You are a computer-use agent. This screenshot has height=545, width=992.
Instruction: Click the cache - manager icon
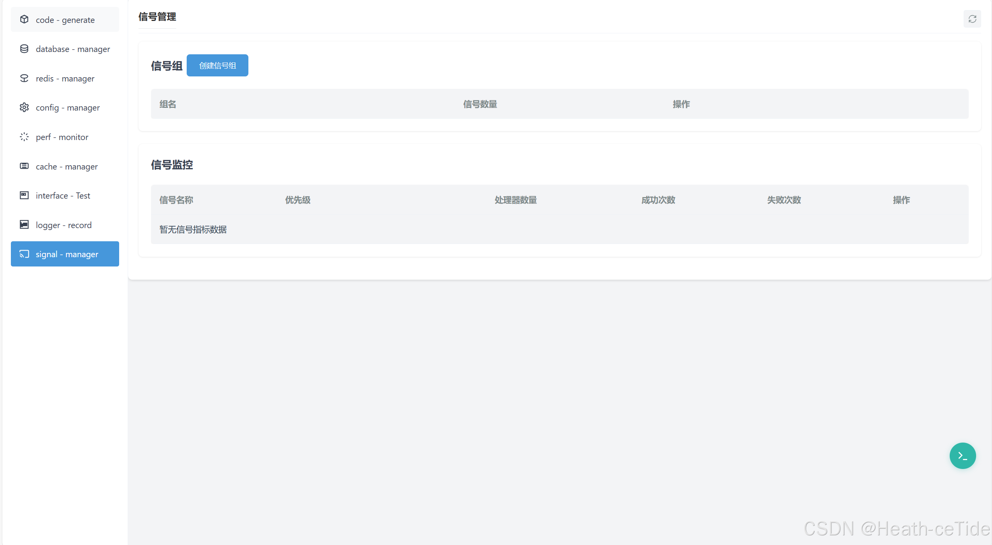tap(24, 166)
